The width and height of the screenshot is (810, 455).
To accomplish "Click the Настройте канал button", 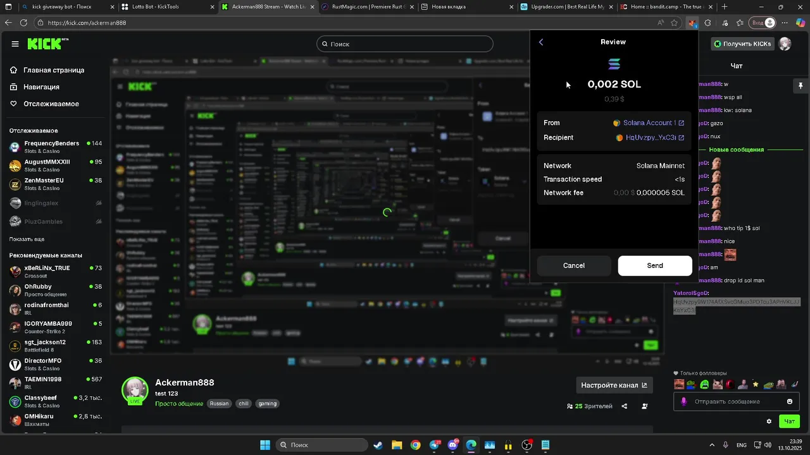I will [614, 385].
